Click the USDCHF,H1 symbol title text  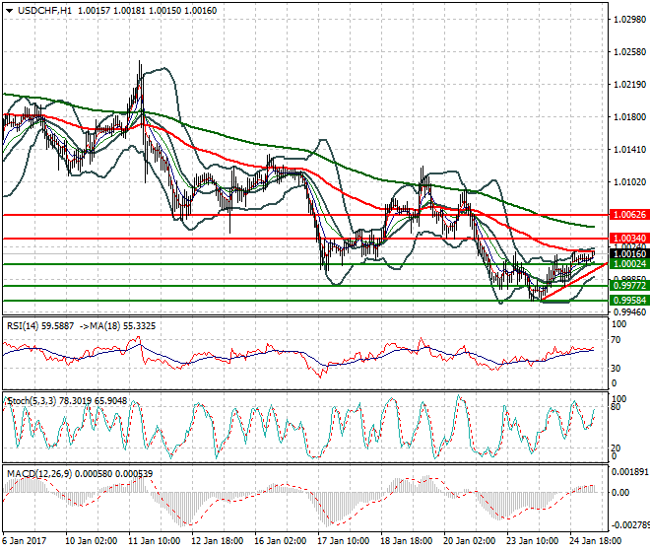click(x=44, y=11)
